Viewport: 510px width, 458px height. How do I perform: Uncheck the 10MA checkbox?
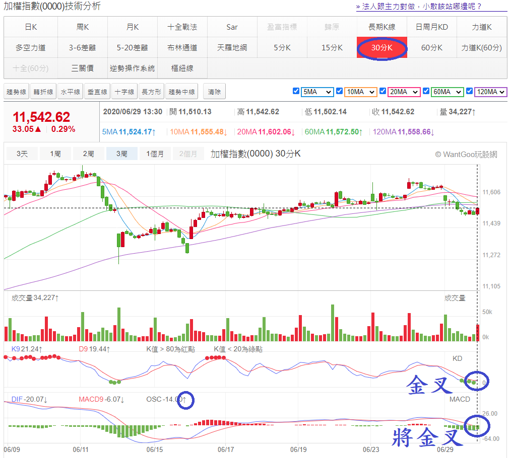[339, 91]
